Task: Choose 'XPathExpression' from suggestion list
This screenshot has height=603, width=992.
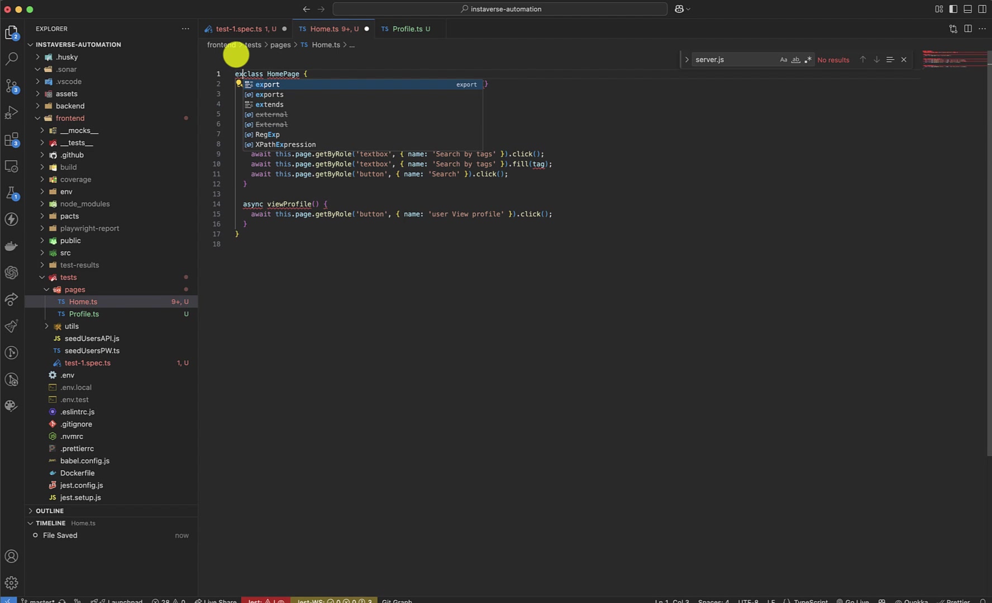Action: click(363, 145)
